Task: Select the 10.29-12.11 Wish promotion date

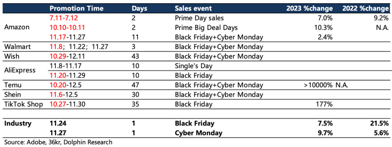Action: 68,56
